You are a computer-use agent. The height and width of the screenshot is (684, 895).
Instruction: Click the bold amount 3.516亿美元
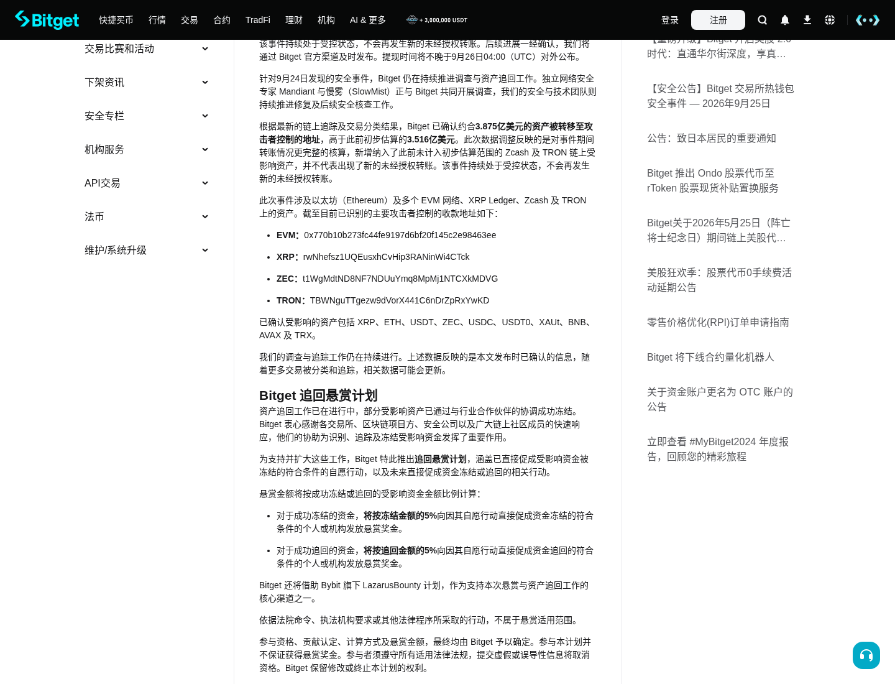point(431,139)
